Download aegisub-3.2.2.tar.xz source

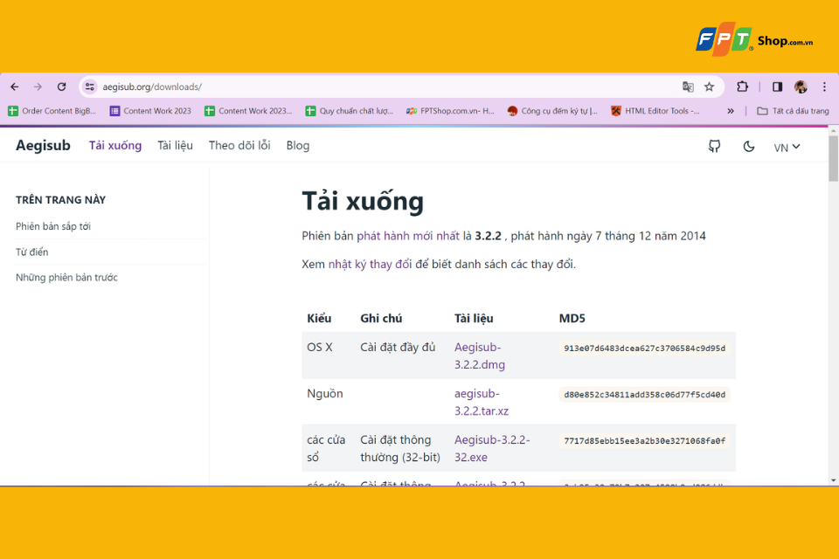point(481,403)
